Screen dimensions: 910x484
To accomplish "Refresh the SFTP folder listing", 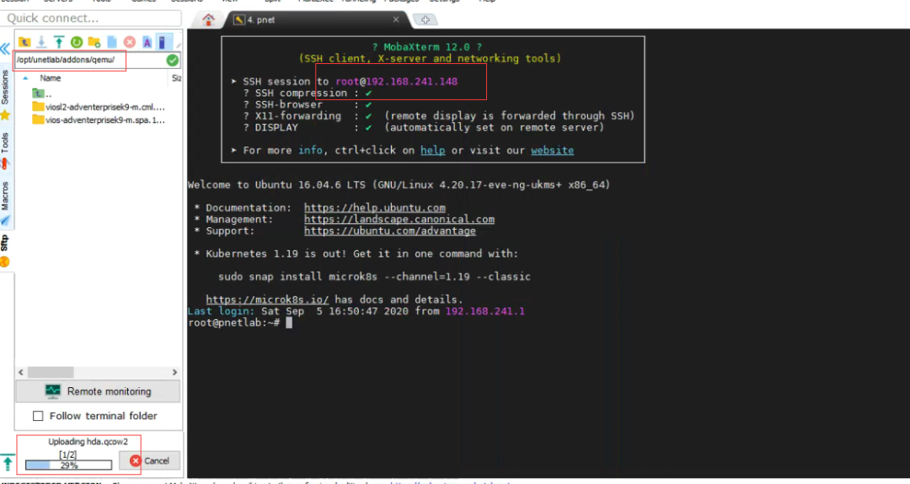I will point(77,42).
